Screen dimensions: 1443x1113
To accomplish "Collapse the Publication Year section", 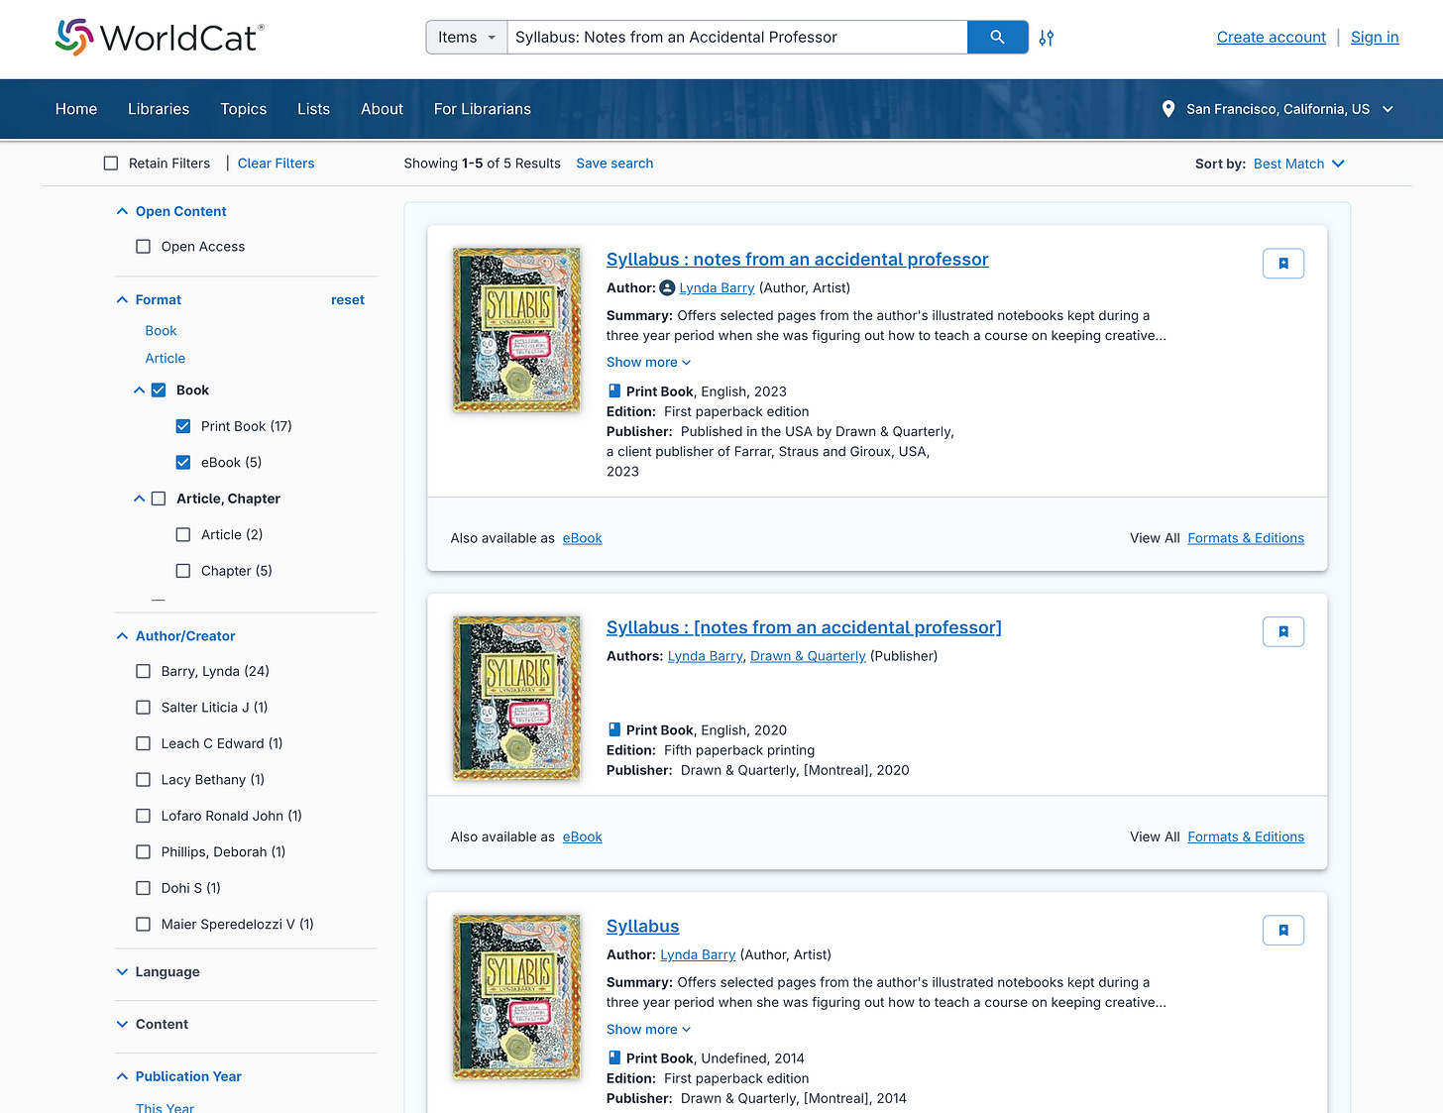I will click(122, 1076).
